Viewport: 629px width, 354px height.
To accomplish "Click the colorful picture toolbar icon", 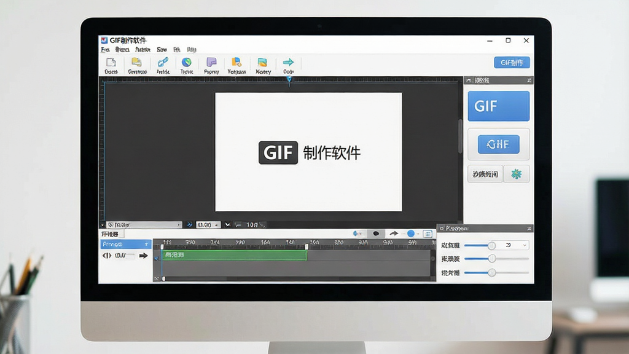I will (262, 62).
